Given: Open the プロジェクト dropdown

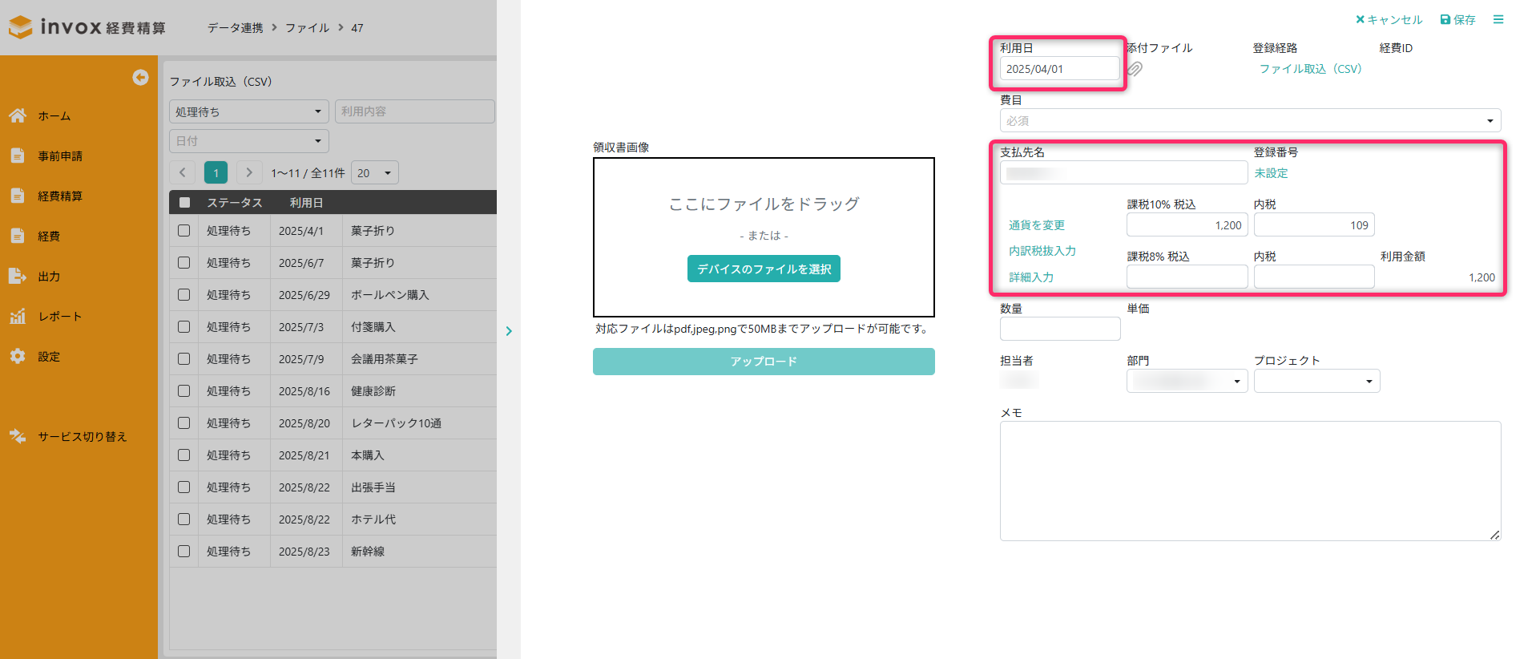Looking at the screenshot, I should [x=1316, y=382].
